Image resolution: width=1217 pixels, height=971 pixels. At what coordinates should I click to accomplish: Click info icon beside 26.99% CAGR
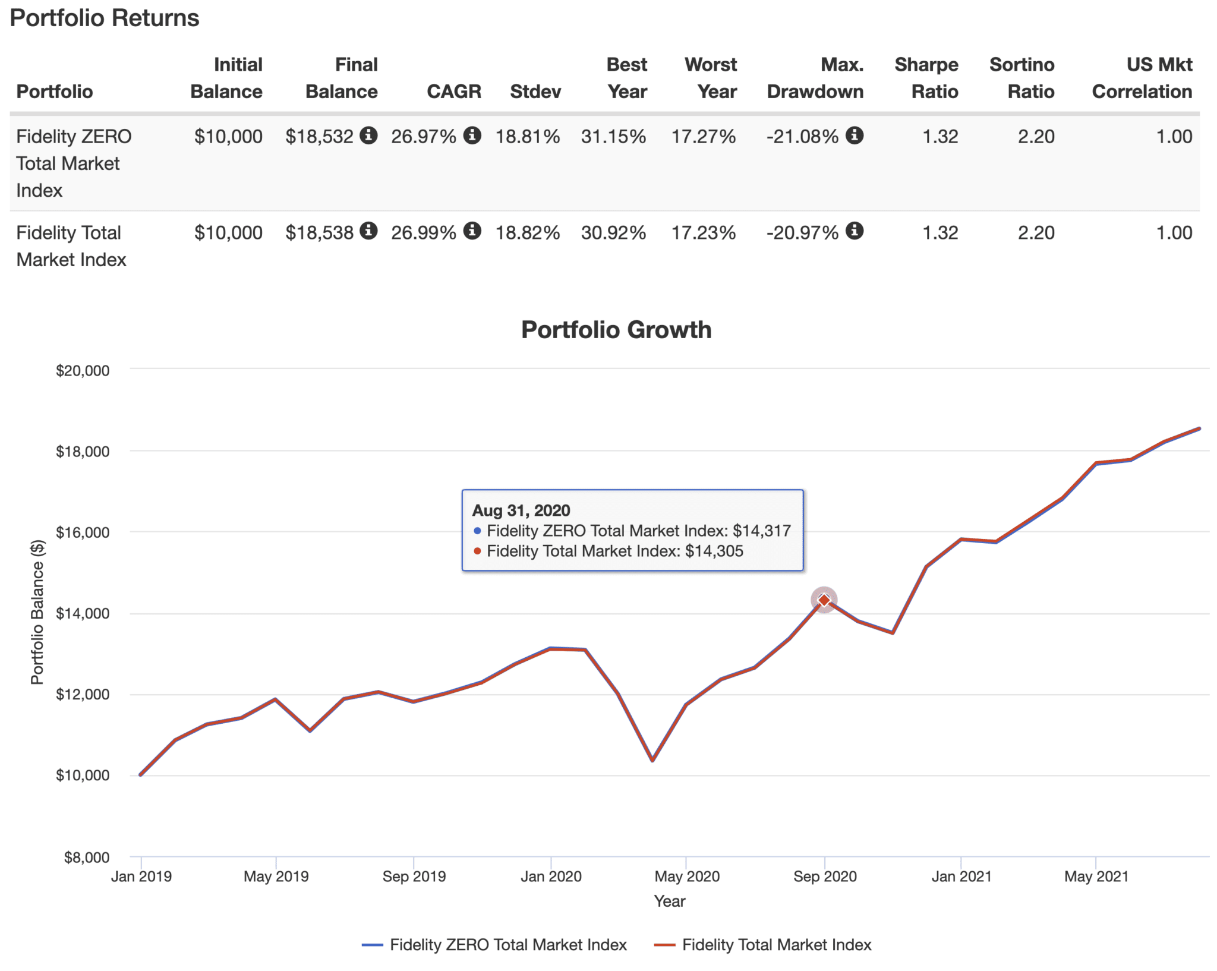click(472, 231)
